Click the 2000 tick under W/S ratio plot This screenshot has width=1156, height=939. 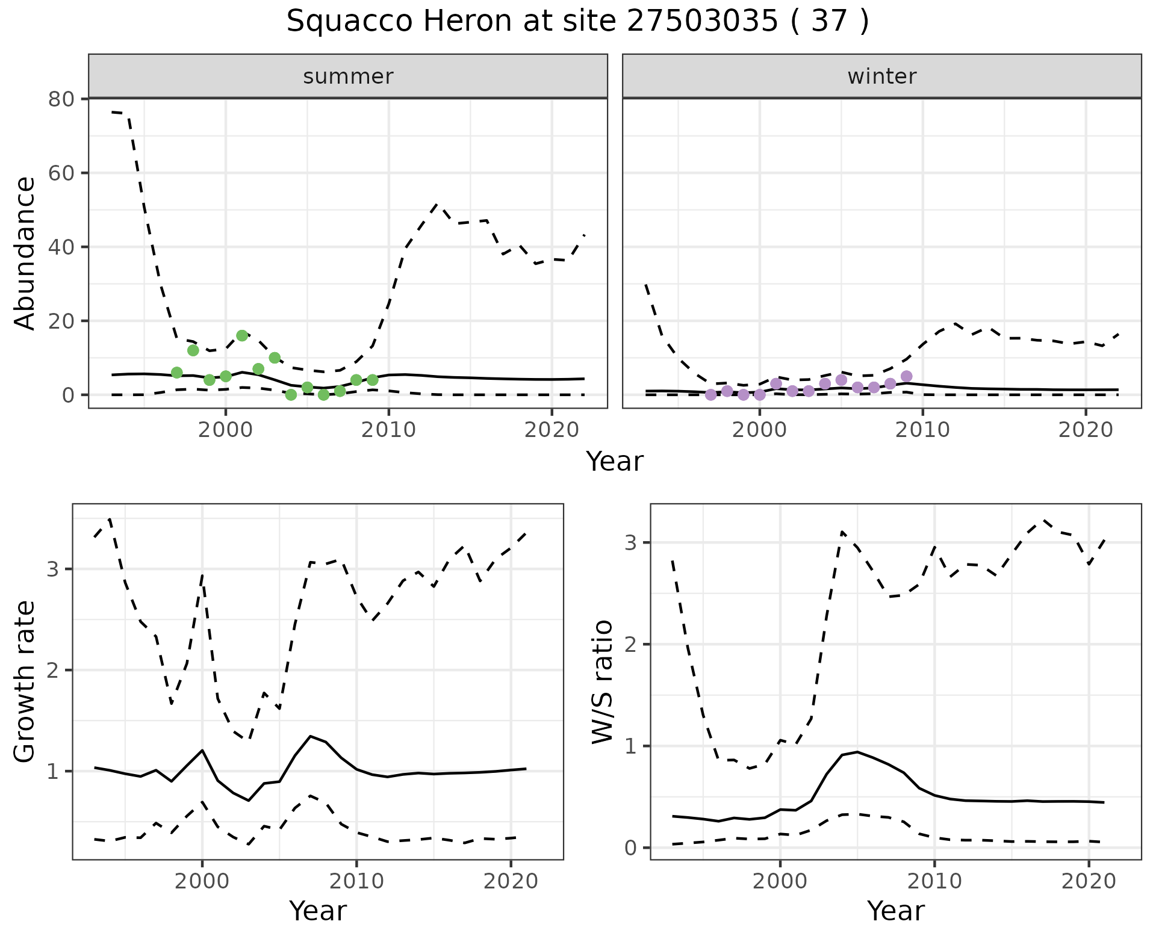tap(780, 882)
